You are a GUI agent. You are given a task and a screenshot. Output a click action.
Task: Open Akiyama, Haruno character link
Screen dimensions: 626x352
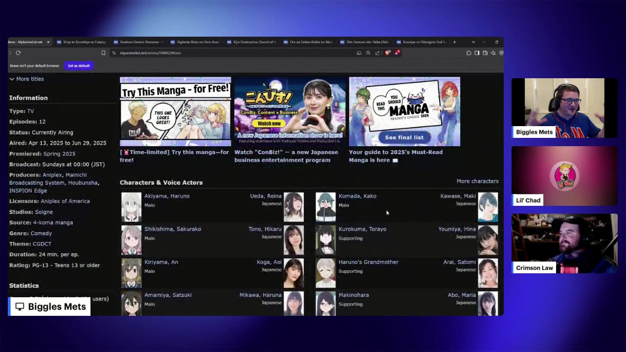(167, 196)
